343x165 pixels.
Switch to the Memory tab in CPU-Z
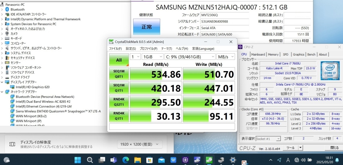tap(273, 54)
